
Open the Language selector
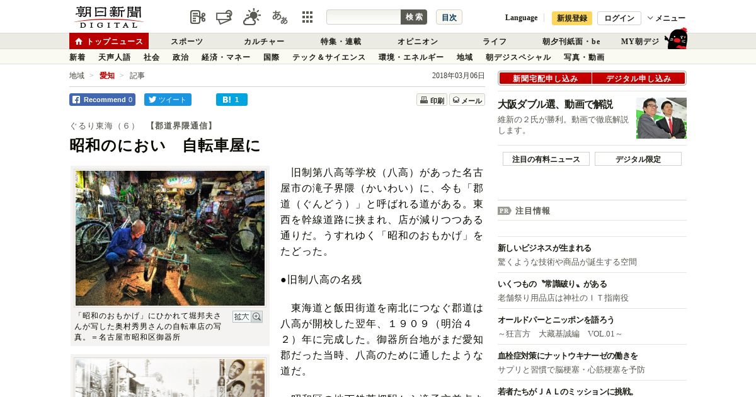[521, 18]
